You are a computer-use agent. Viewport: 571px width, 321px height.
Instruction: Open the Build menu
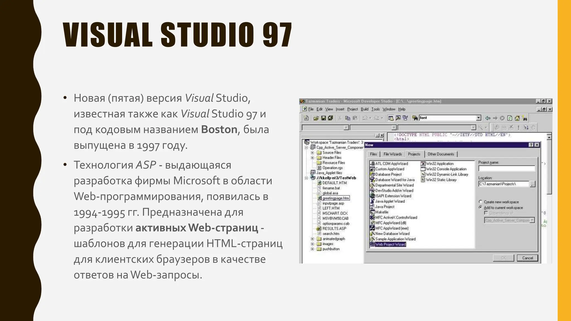pos(365,109)
